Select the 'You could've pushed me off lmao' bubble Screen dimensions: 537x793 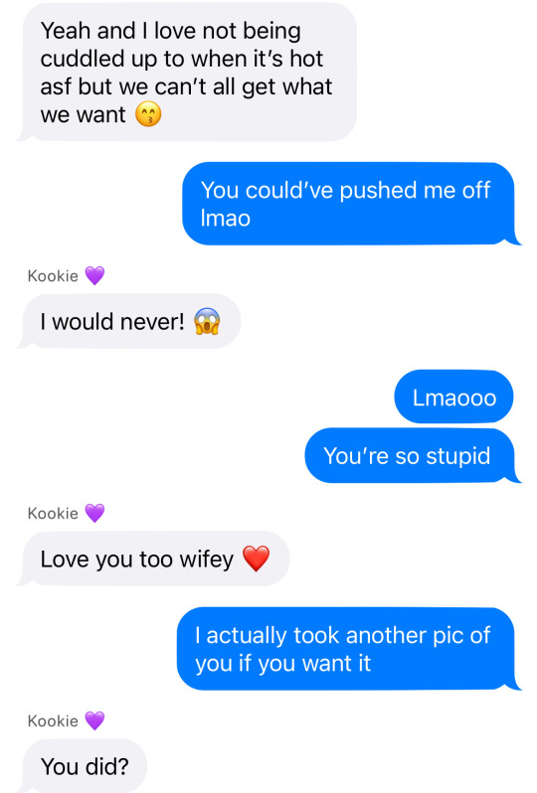coord(351,204)
